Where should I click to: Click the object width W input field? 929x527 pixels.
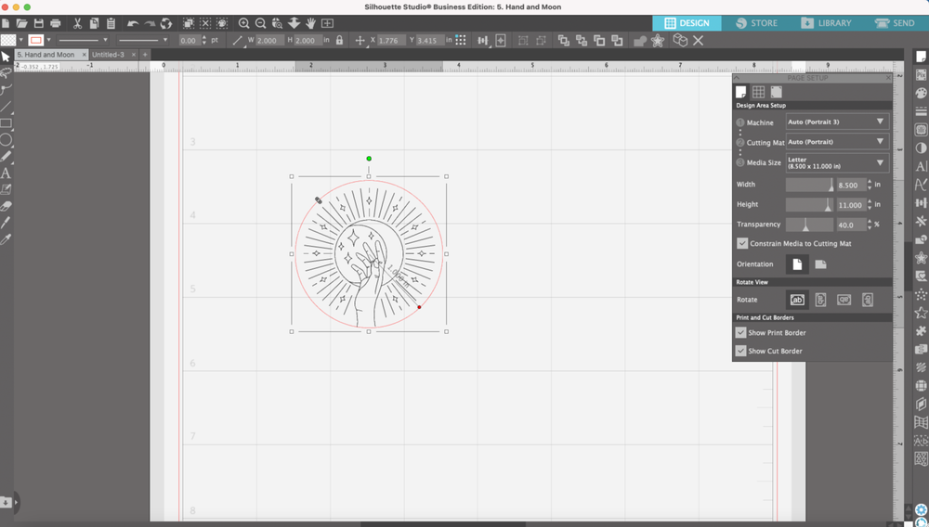pos(269,40)
